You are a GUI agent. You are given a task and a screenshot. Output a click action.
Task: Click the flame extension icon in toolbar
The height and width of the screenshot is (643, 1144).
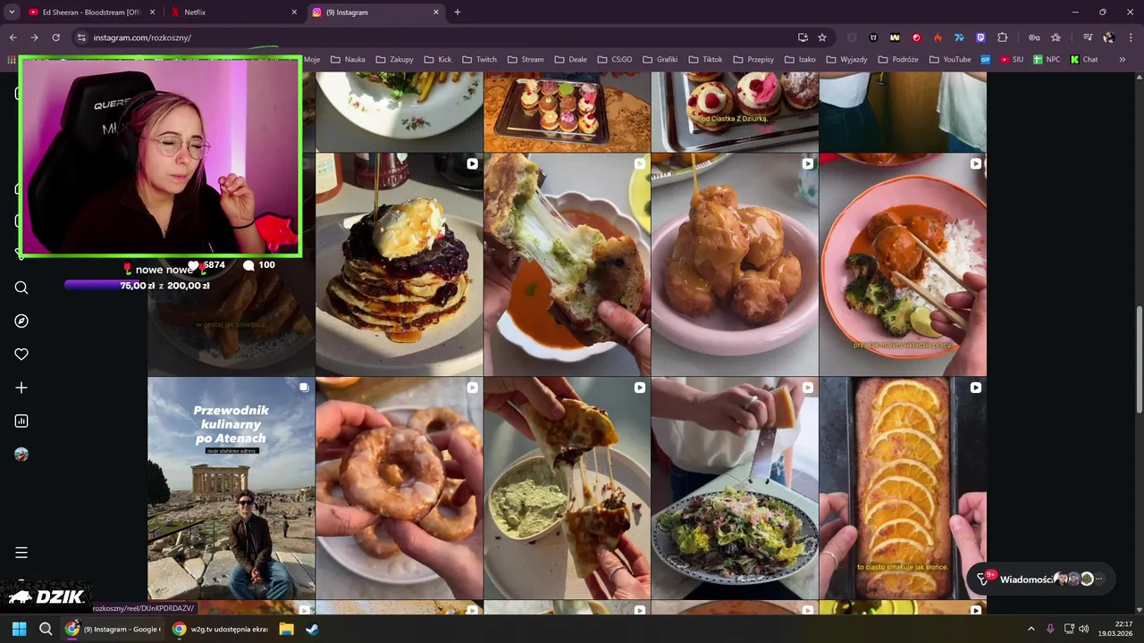(x=938, y=38)
